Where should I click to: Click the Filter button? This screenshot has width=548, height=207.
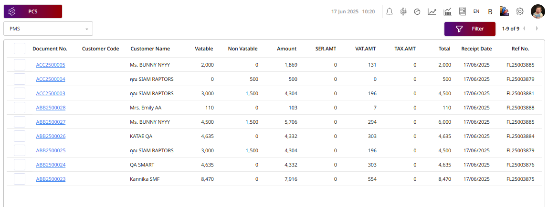click(470, 29)
